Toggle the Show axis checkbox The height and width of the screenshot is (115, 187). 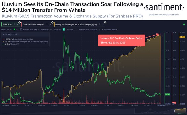pos(64,29)
